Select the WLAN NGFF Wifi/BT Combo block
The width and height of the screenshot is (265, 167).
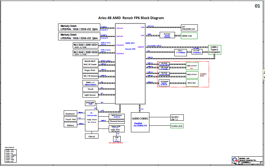tap(90, 63)
